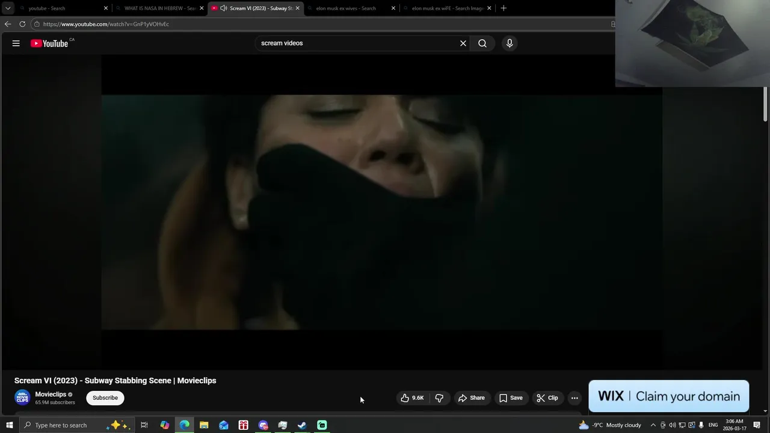Open the Share dialog for this video

(x=471, y=398)
